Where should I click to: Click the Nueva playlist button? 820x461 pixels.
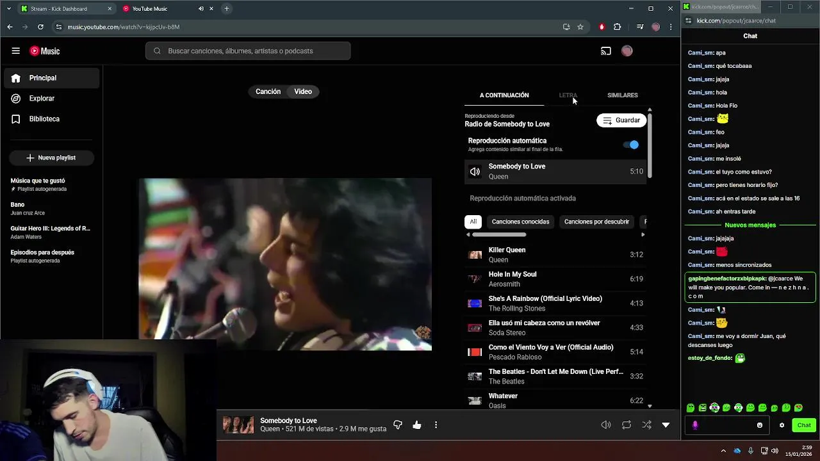(51, 158)
